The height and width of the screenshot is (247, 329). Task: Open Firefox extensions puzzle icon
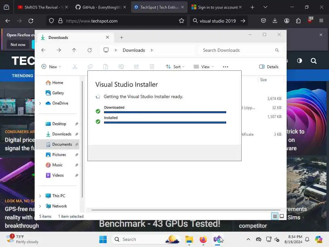[x=298, y=21]
